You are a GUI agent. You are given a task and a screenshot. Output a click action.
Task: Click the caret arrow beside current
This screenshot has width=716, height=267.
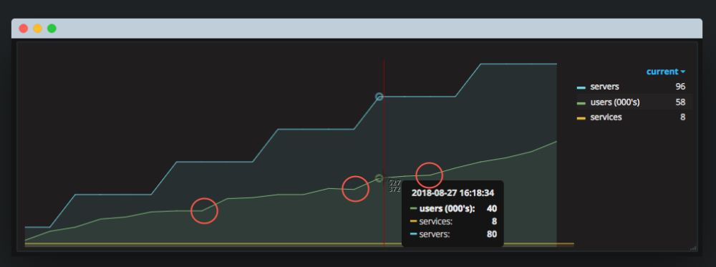tap(682, 72)
